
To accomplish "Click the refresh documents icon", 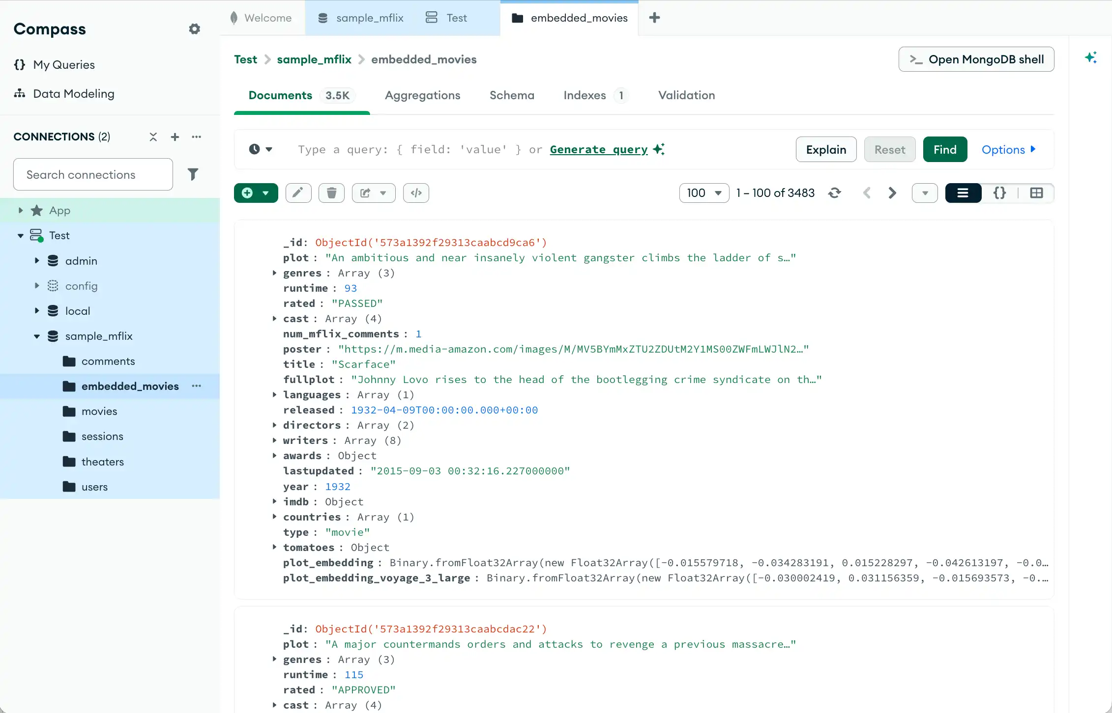I will pyautogui.click(x=834, y=193).
